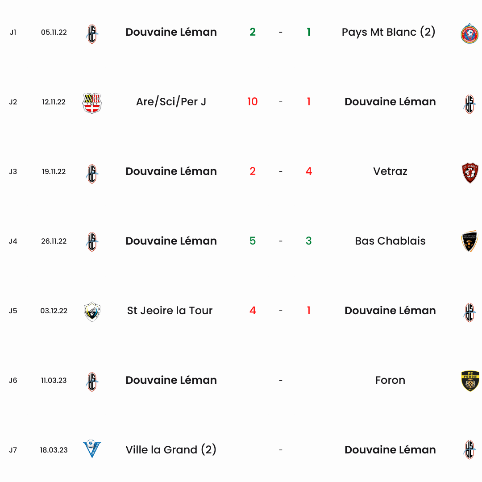Image resolution: width=482 pixels, height=482 pixels.
Task: Click the Are/Sci/Per J club crest
Action: coord(92,103)
